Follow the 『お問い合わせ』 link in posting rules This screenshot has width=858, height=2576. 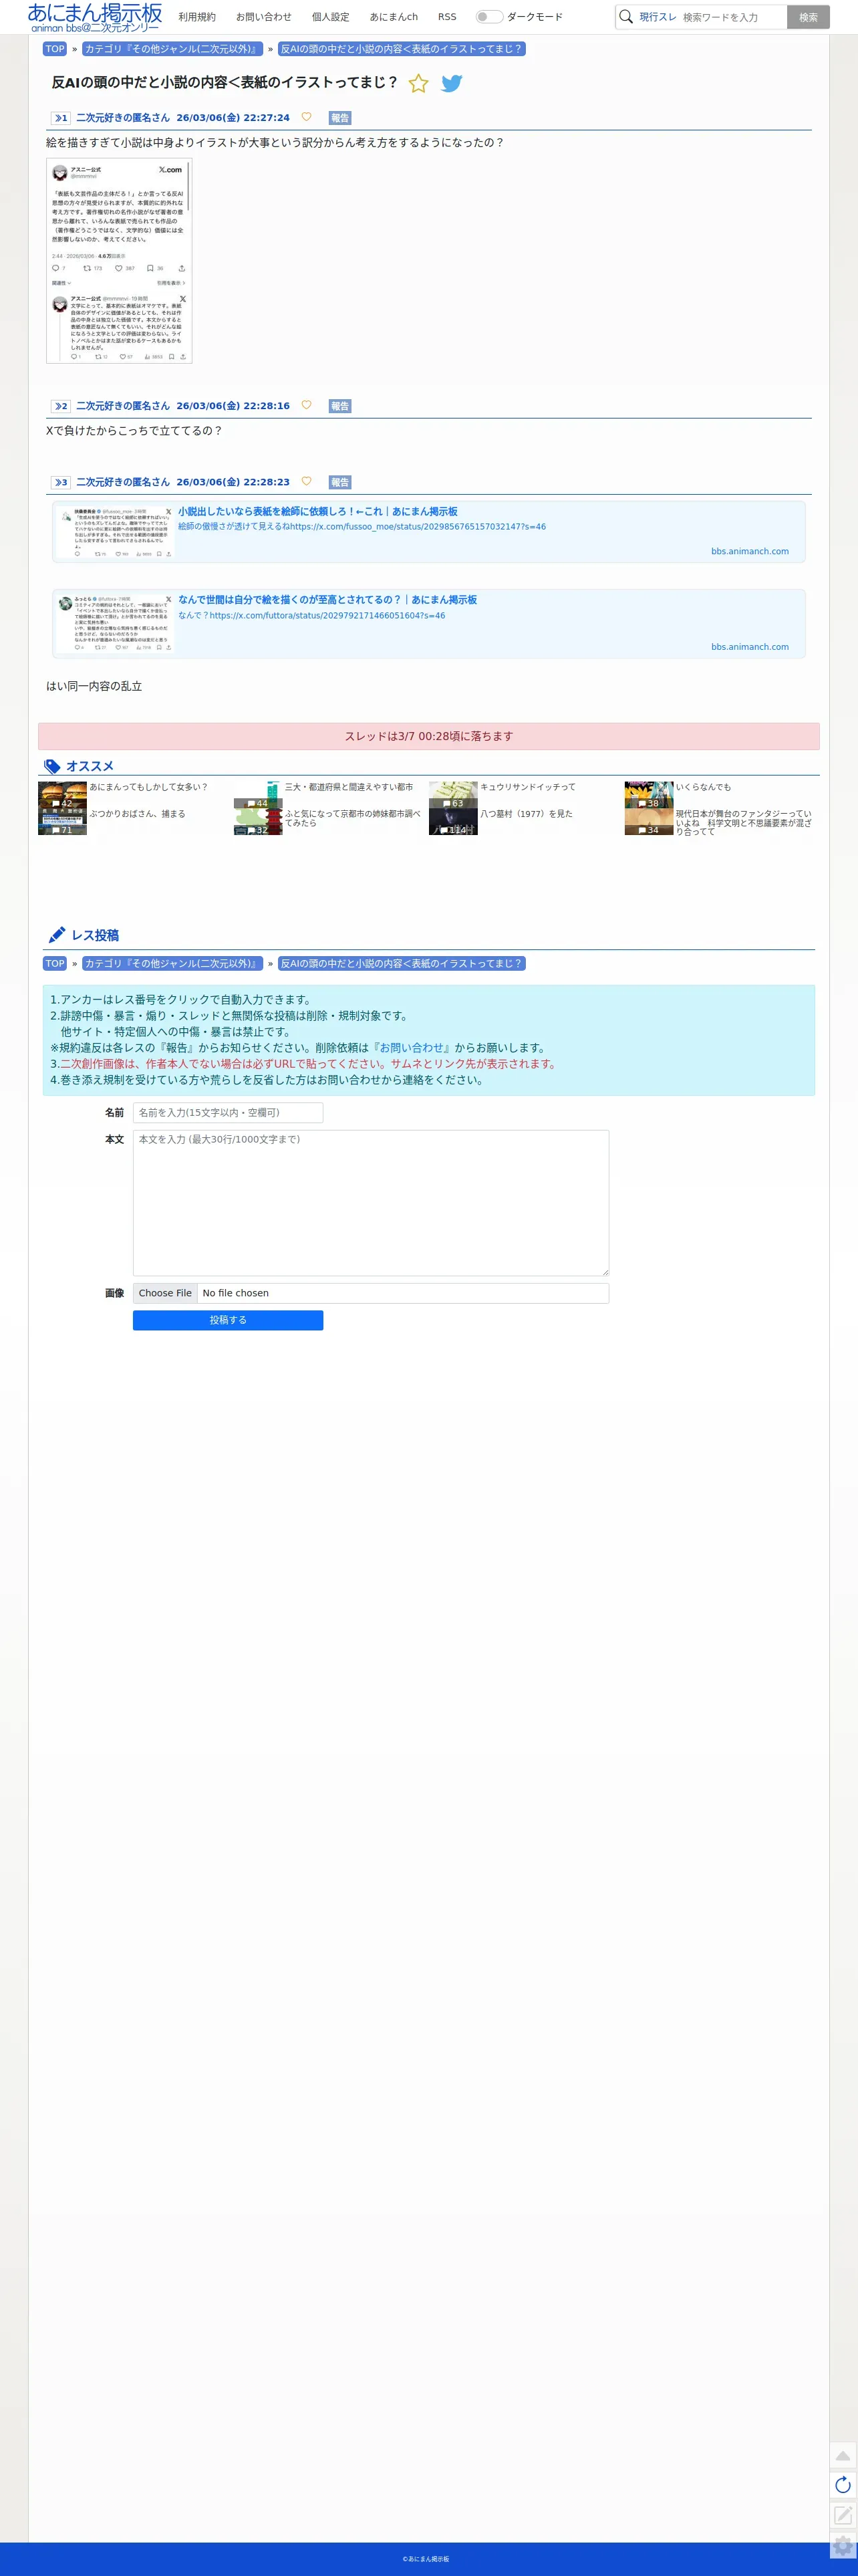click(412, 1048)
